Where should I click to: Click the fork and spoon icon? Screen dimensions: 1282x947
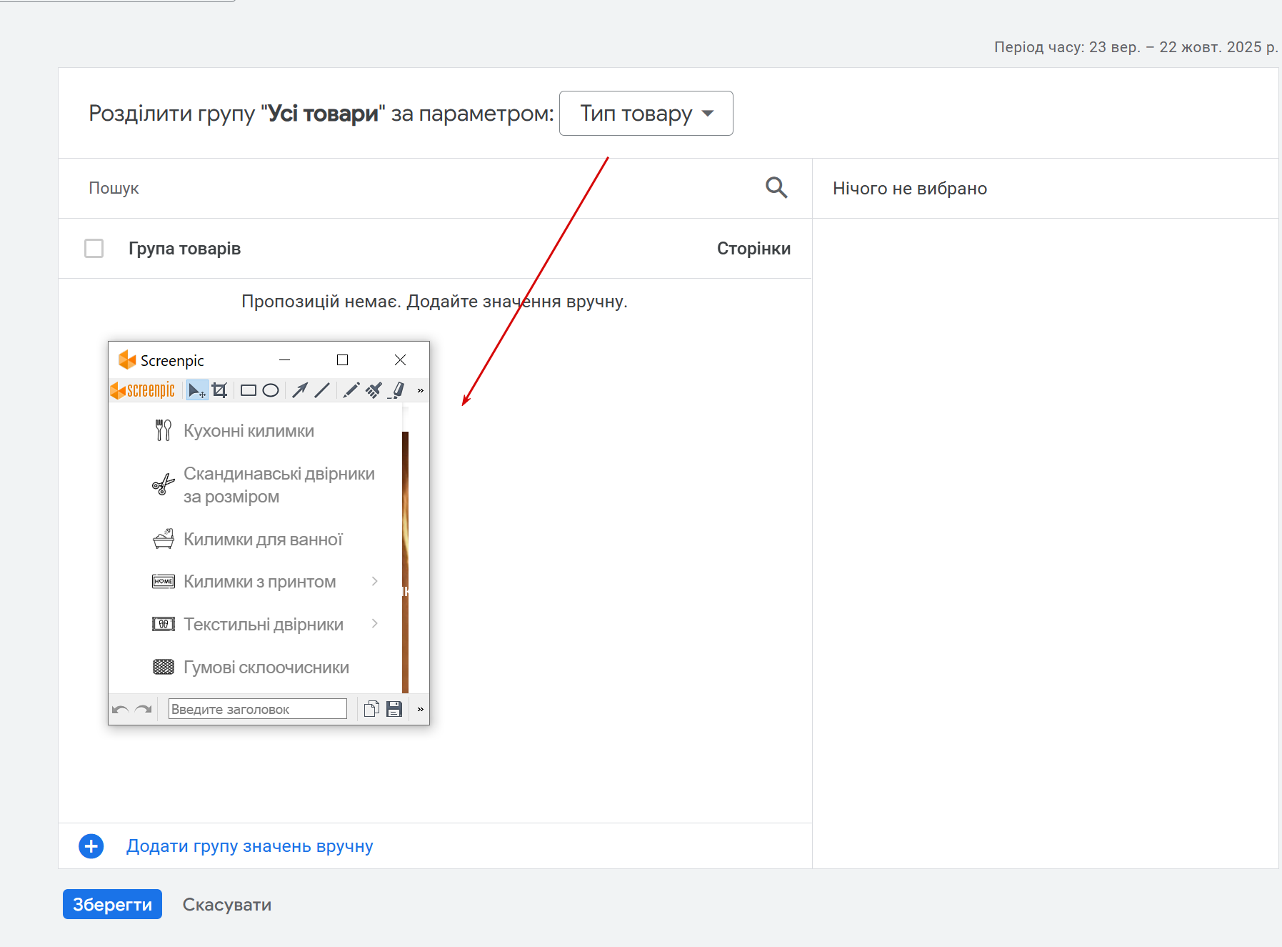click(x=164, y=430)
